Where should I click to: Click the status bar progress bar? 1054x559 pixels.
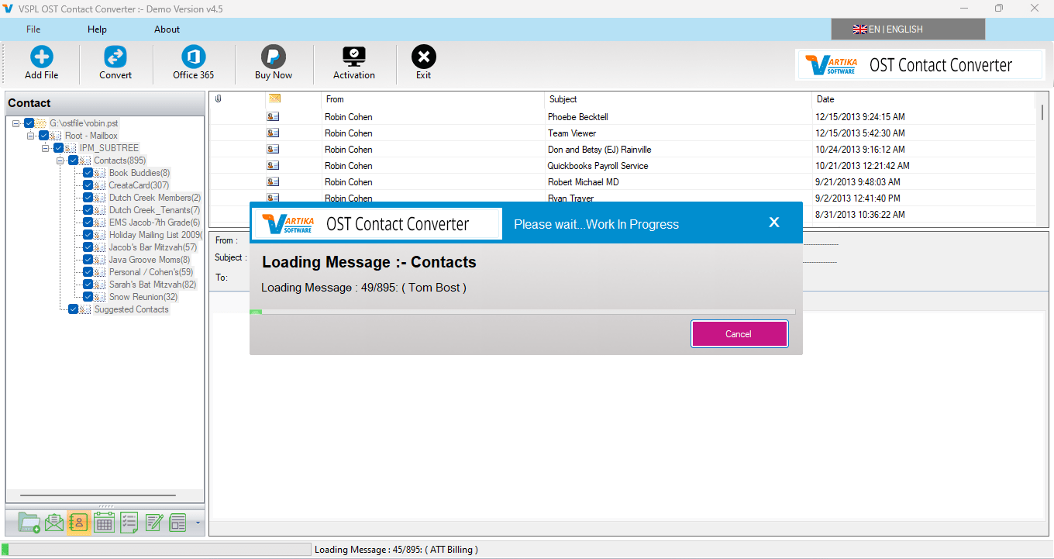(x=156, y=550)
